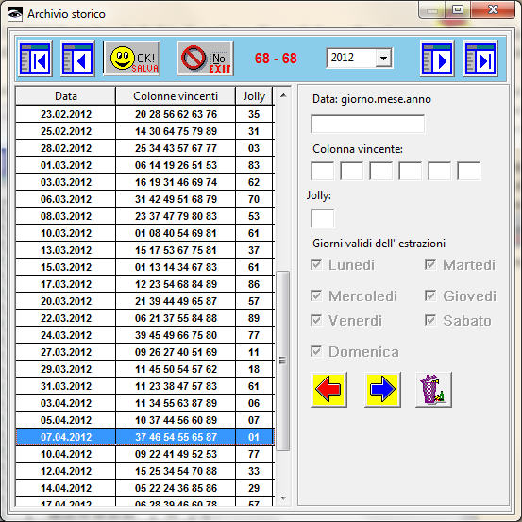Jump to the last record icon
The image size is (522, 522).
click(480, 59)
